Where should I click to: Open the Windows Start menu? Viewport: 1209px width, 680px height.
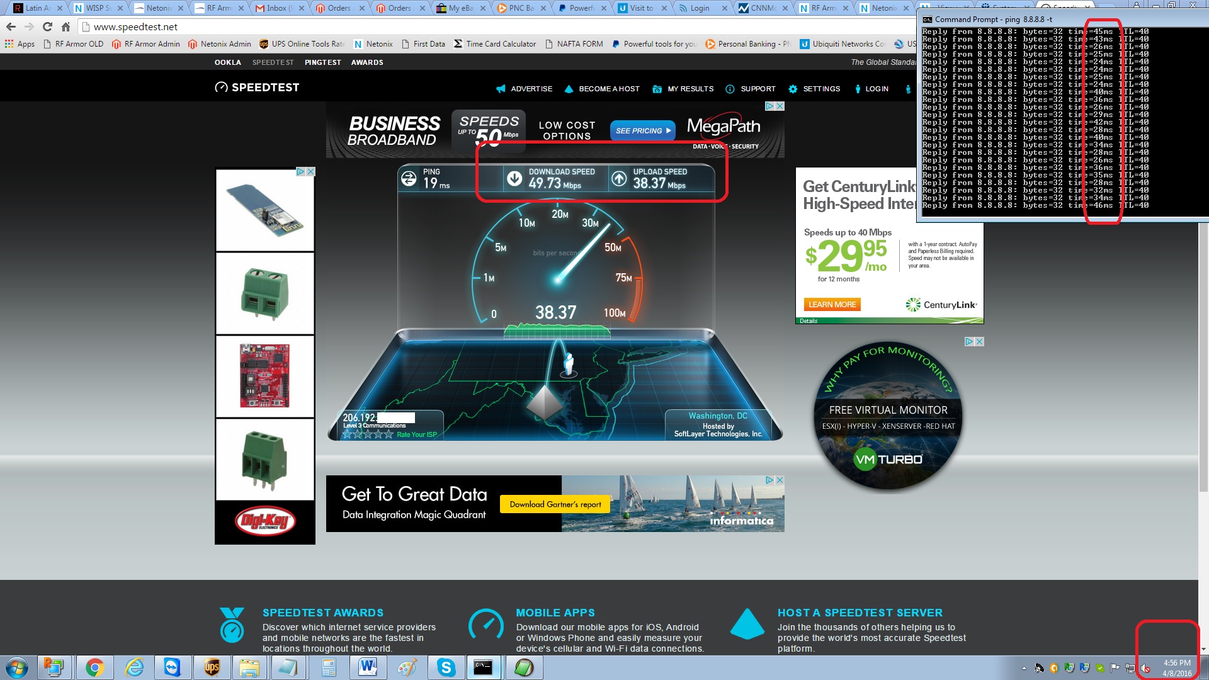(17, 667)
